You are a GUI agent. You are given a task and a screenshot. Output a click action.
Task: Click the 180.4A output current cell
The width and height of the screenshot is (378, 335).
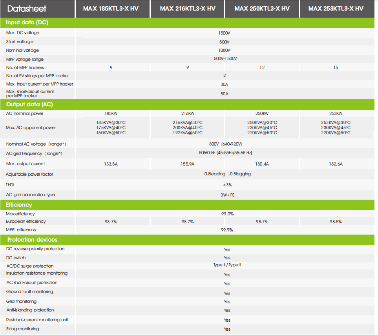(x=262, y=164)
